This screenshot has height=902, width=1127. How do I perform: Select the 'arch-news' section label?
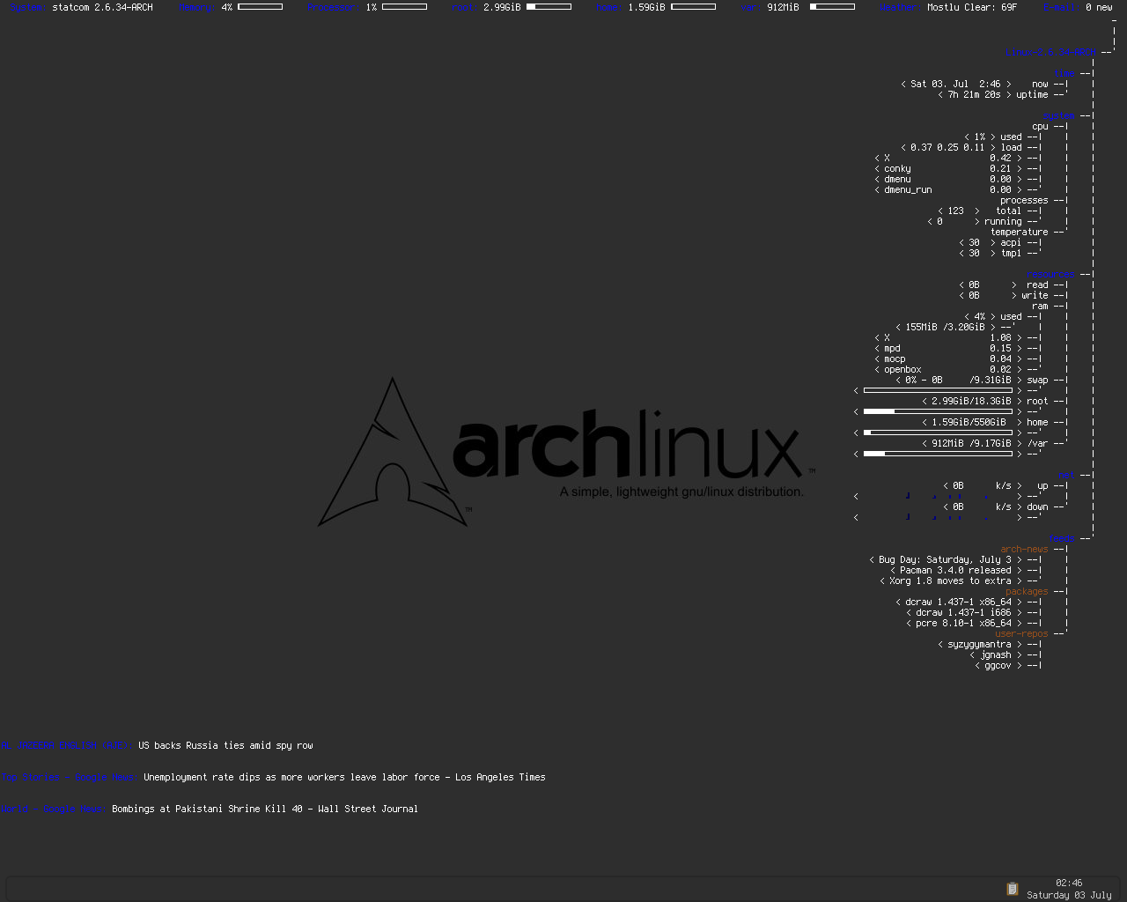click(x=1025, y=550)
